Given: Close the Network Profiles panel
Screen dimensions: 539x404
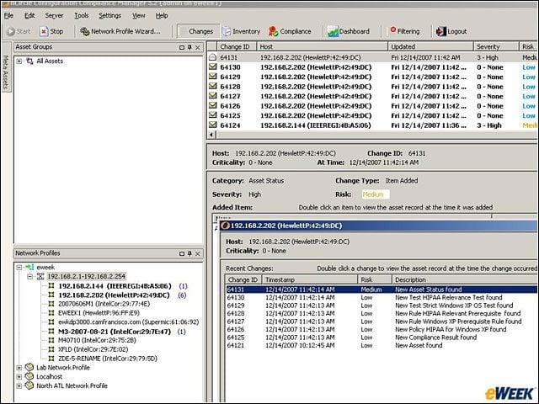Looking at the screenshot, I should click(x=198, y=253).
